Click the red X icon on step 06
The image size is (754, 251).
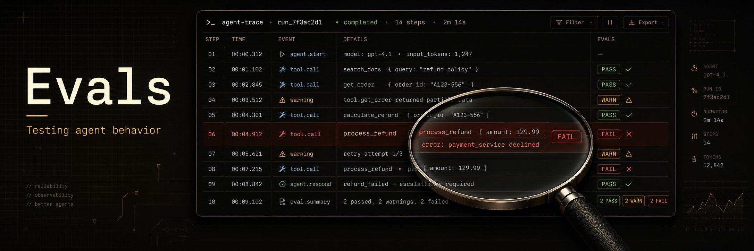click(x=629, y=134)
